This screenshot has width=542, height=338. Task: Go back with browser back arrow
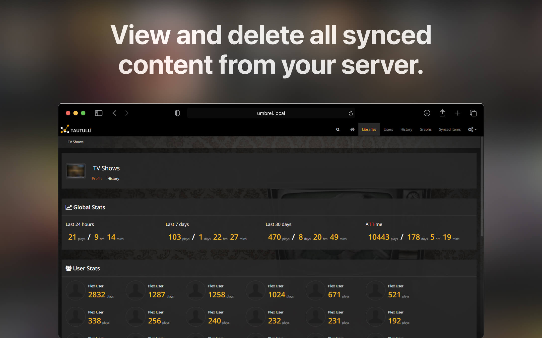point(115,113)
